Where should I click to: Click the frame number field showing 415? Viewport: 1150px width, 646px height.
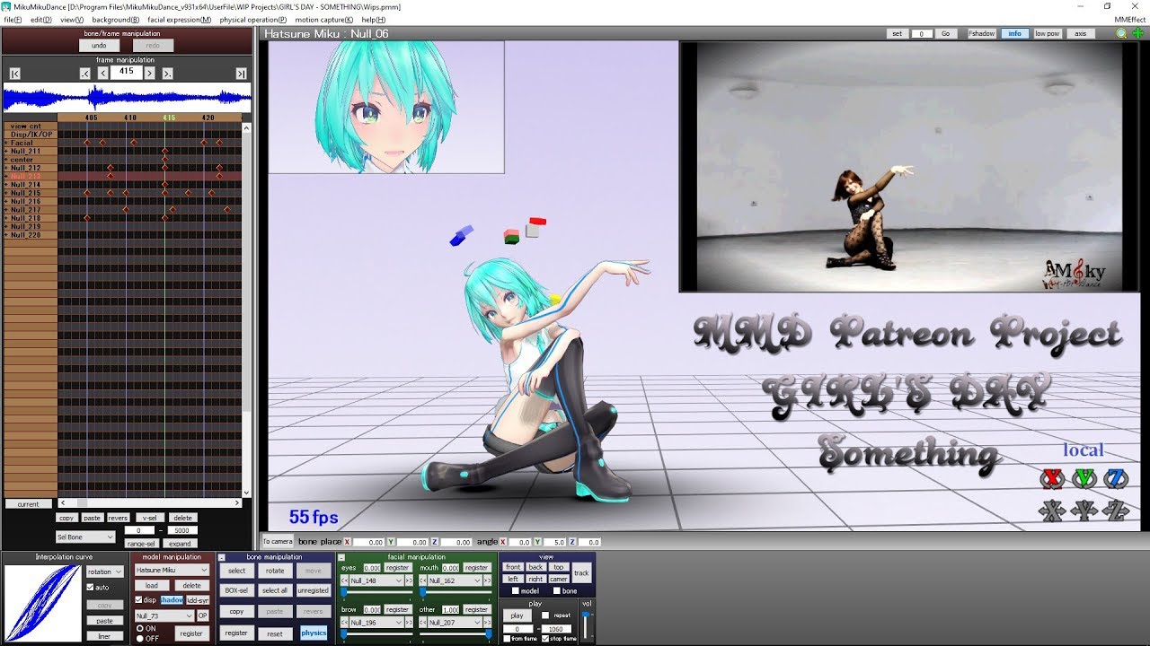pos(126,72)
